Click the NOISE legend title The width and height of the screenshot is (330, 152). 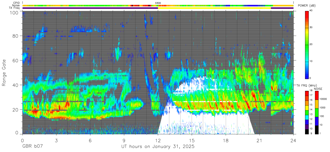[318, 89]
